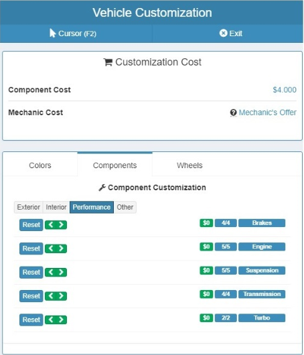Click the Engine label badge
The image size is (304, 355).
point(262,246)
